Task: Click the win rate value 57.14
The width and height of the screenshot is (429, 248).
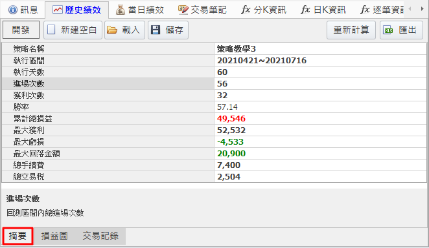Action: coord(227,107)
